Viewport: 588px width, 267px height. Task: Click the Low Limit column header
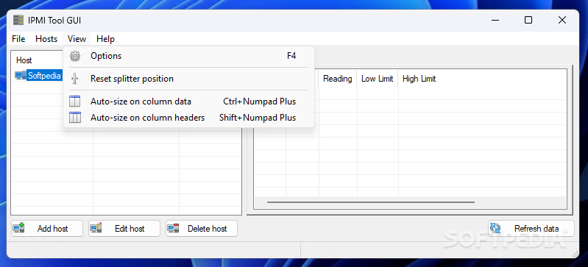coord(378,79)
